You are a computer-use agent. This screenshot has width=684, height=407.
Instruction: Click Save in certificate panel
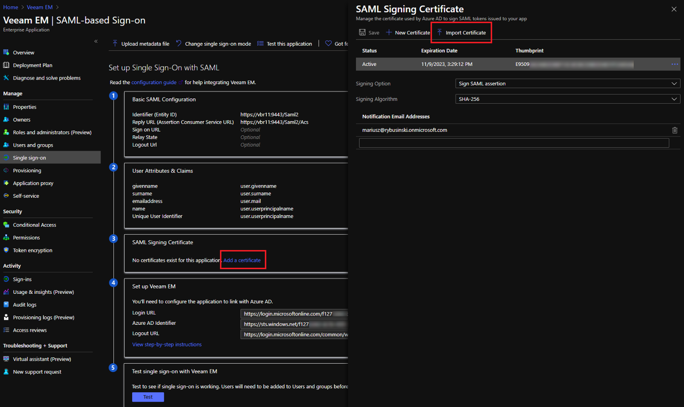pos(369,32)
